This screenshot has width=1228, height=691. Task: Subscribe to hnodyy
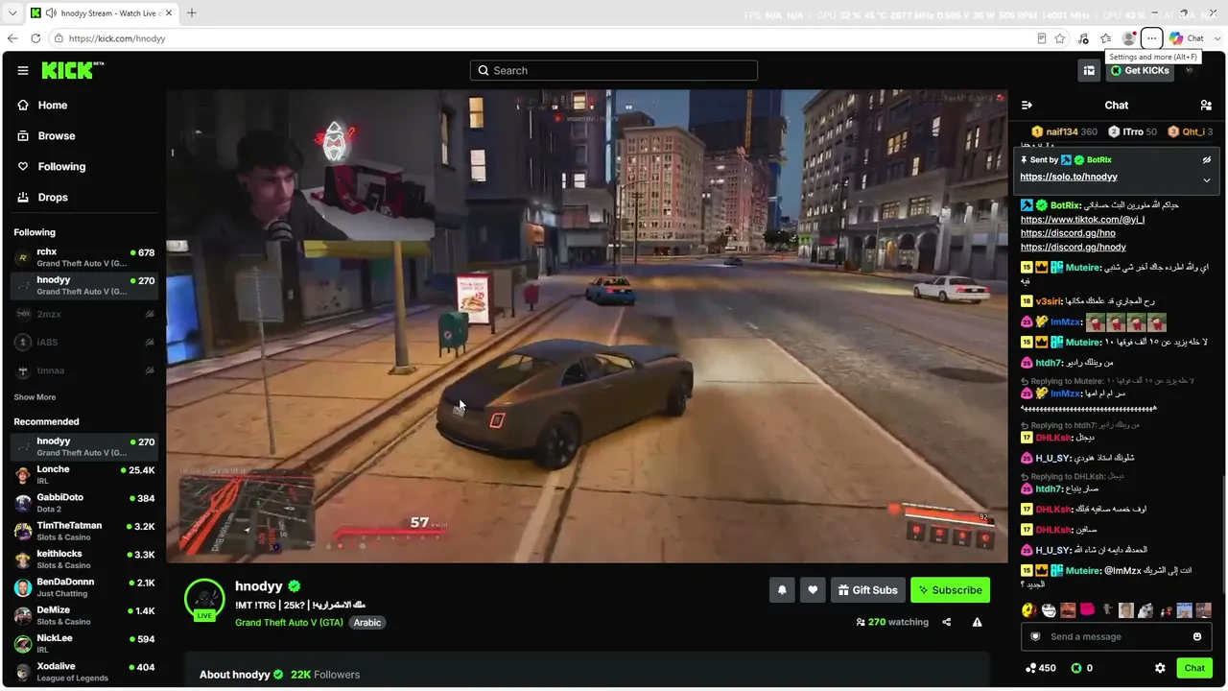950,590
